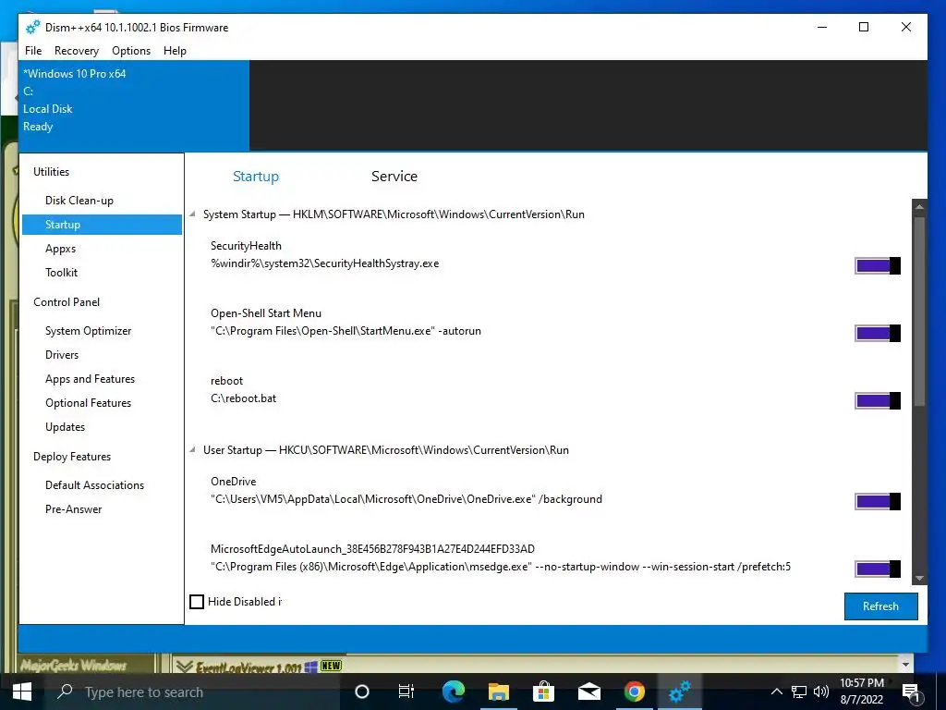
Task: Select the Startup tab heading
Action: click(256, 177)
